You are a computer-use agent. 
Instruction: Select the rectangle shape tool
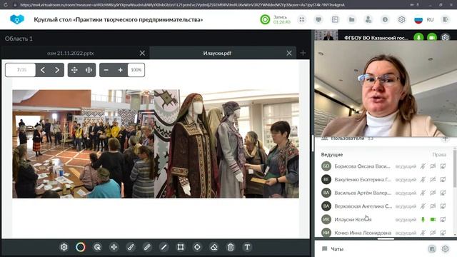click(x=181, y=247)
